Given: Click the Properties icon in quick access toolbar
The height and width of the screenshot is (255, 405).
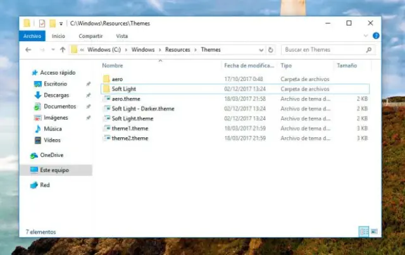Looking at the screenshot, I should [x=42, y=23].
